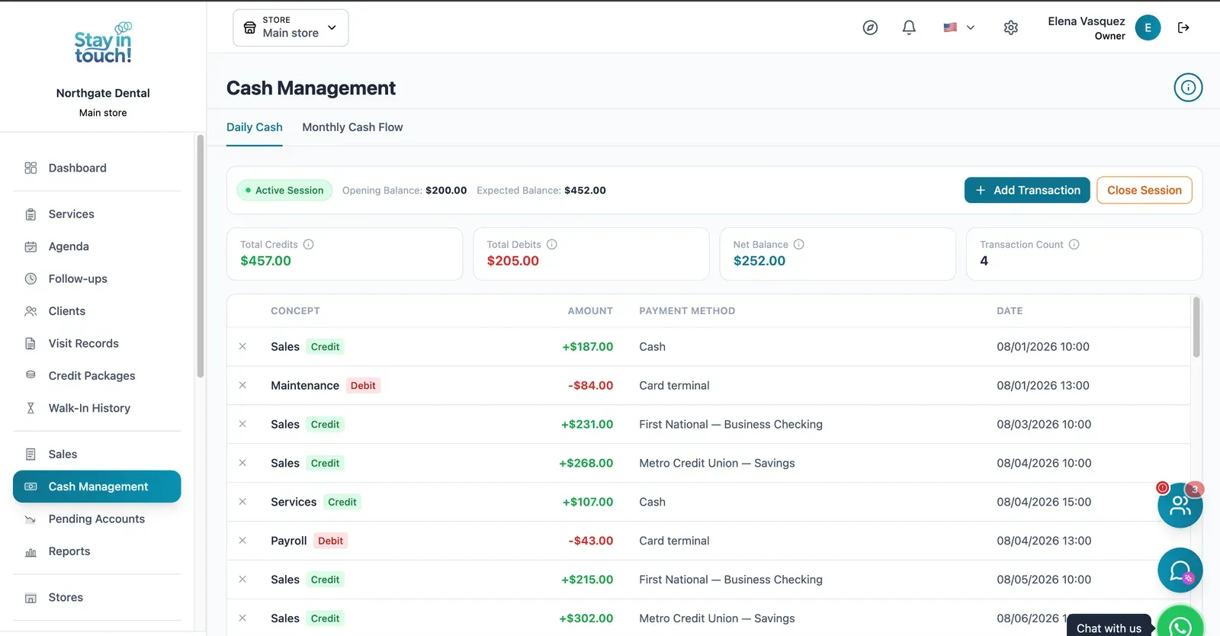
Task: Open notifications bell
Action: point(909,27)
